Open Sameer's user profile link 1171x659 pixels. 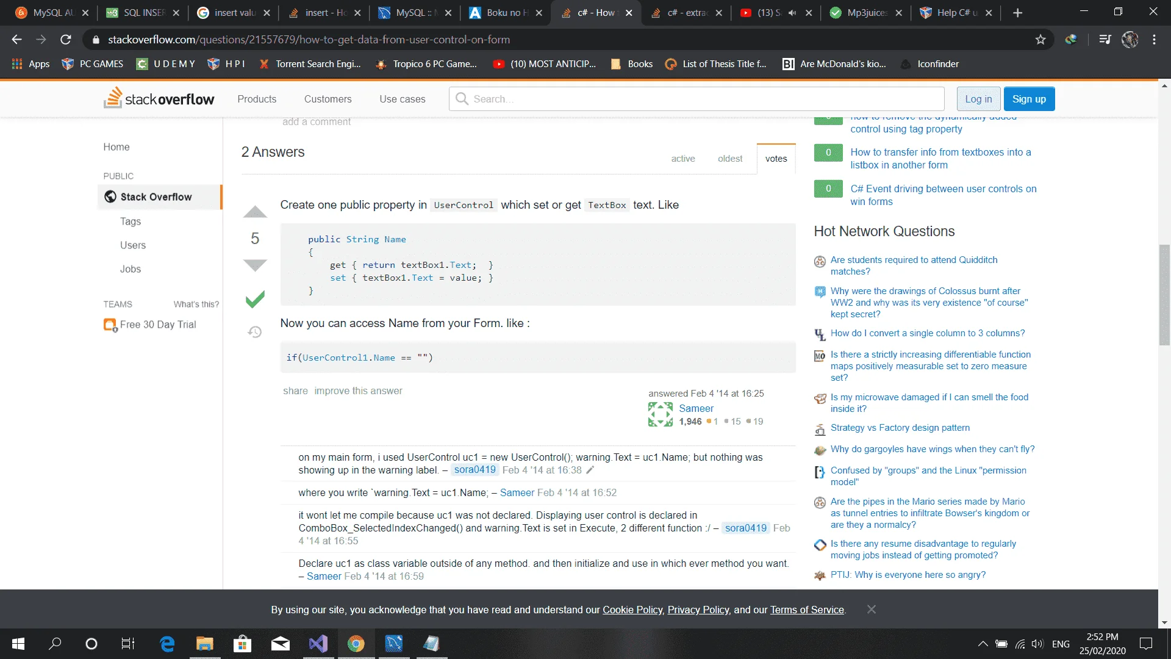(696, 409)
